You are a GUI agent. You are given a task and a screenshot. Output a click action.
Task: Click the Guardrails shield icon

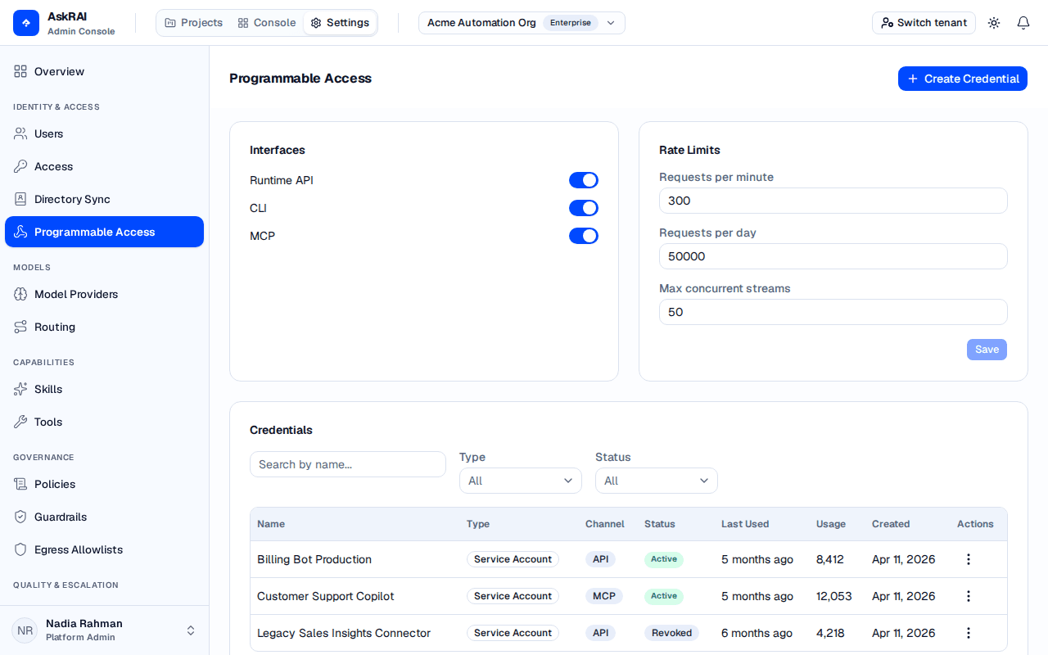click(x=20, y=517)
